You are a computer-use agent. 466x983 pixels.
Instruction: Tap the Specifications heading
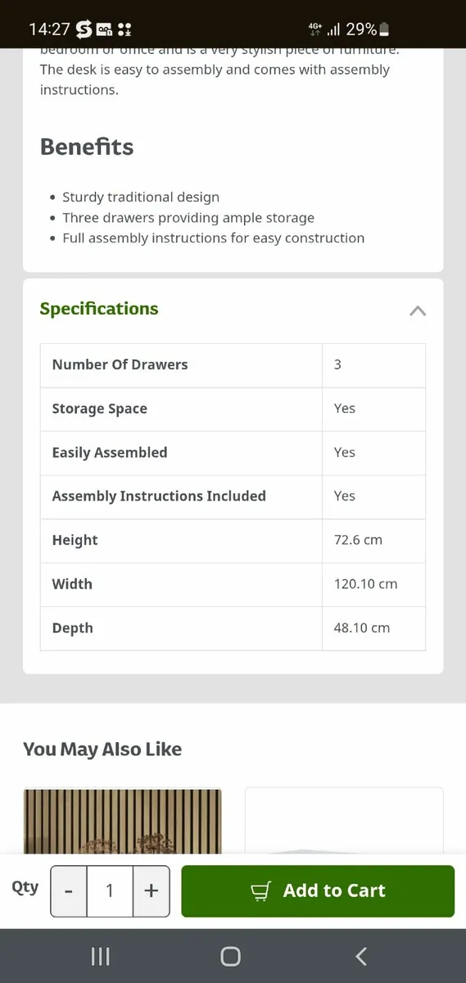pyautogui.click(x=99, y=309)
